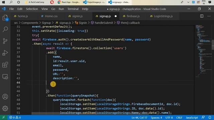Click the feedback icon in status bar
Screen dimensions: 214x120
pos(203,117)
